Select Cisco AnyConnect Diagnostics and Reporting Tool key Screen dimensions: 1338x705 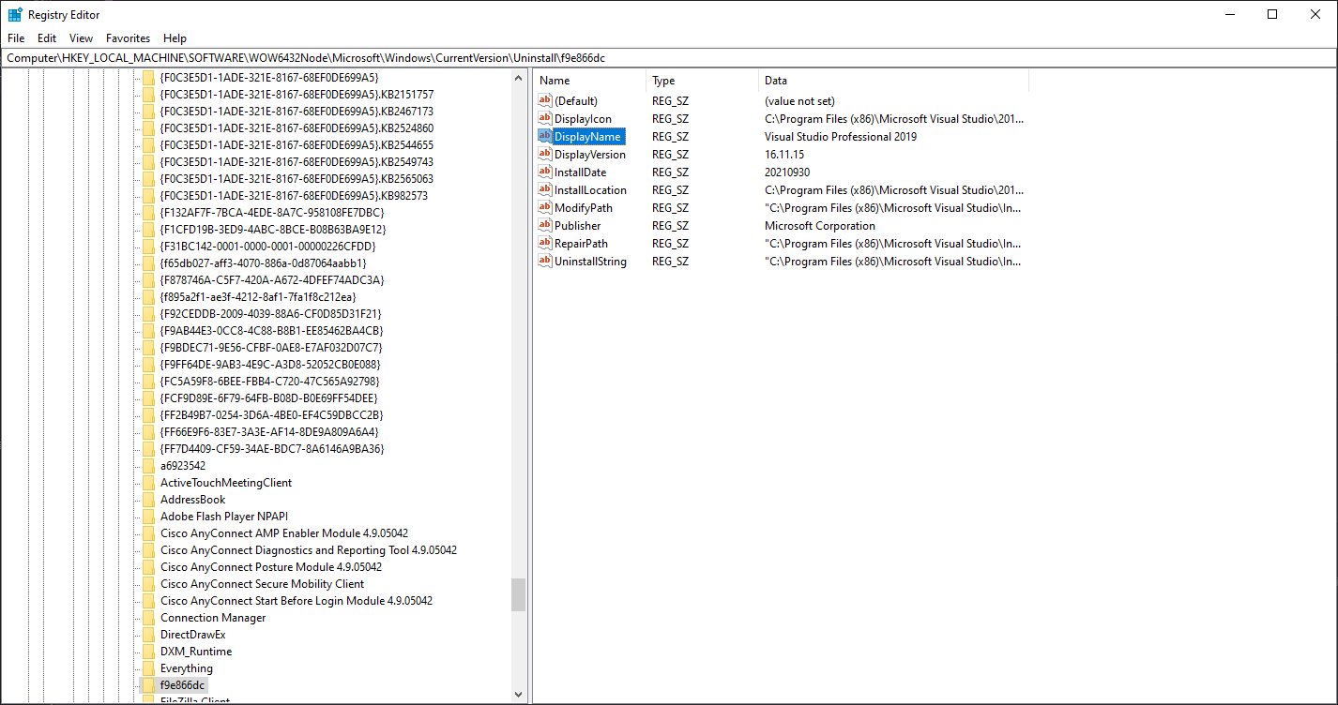click(x=309, y=550)
